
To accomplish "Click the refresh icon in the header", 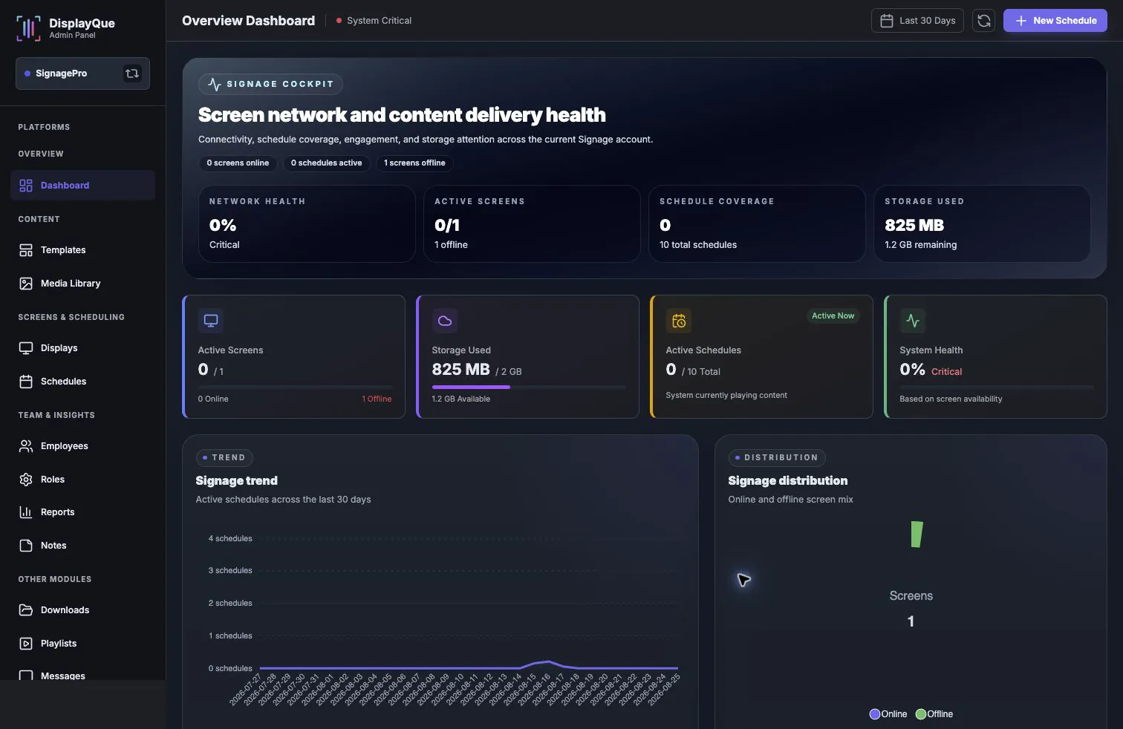I will pos(983,21).
